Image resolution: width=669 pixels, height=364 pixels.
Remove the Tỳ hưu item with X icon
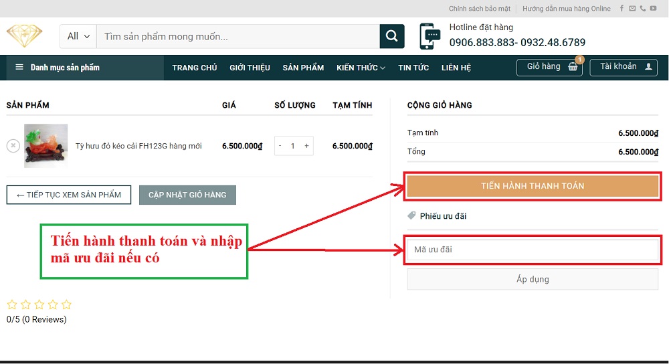coord(13,145)
